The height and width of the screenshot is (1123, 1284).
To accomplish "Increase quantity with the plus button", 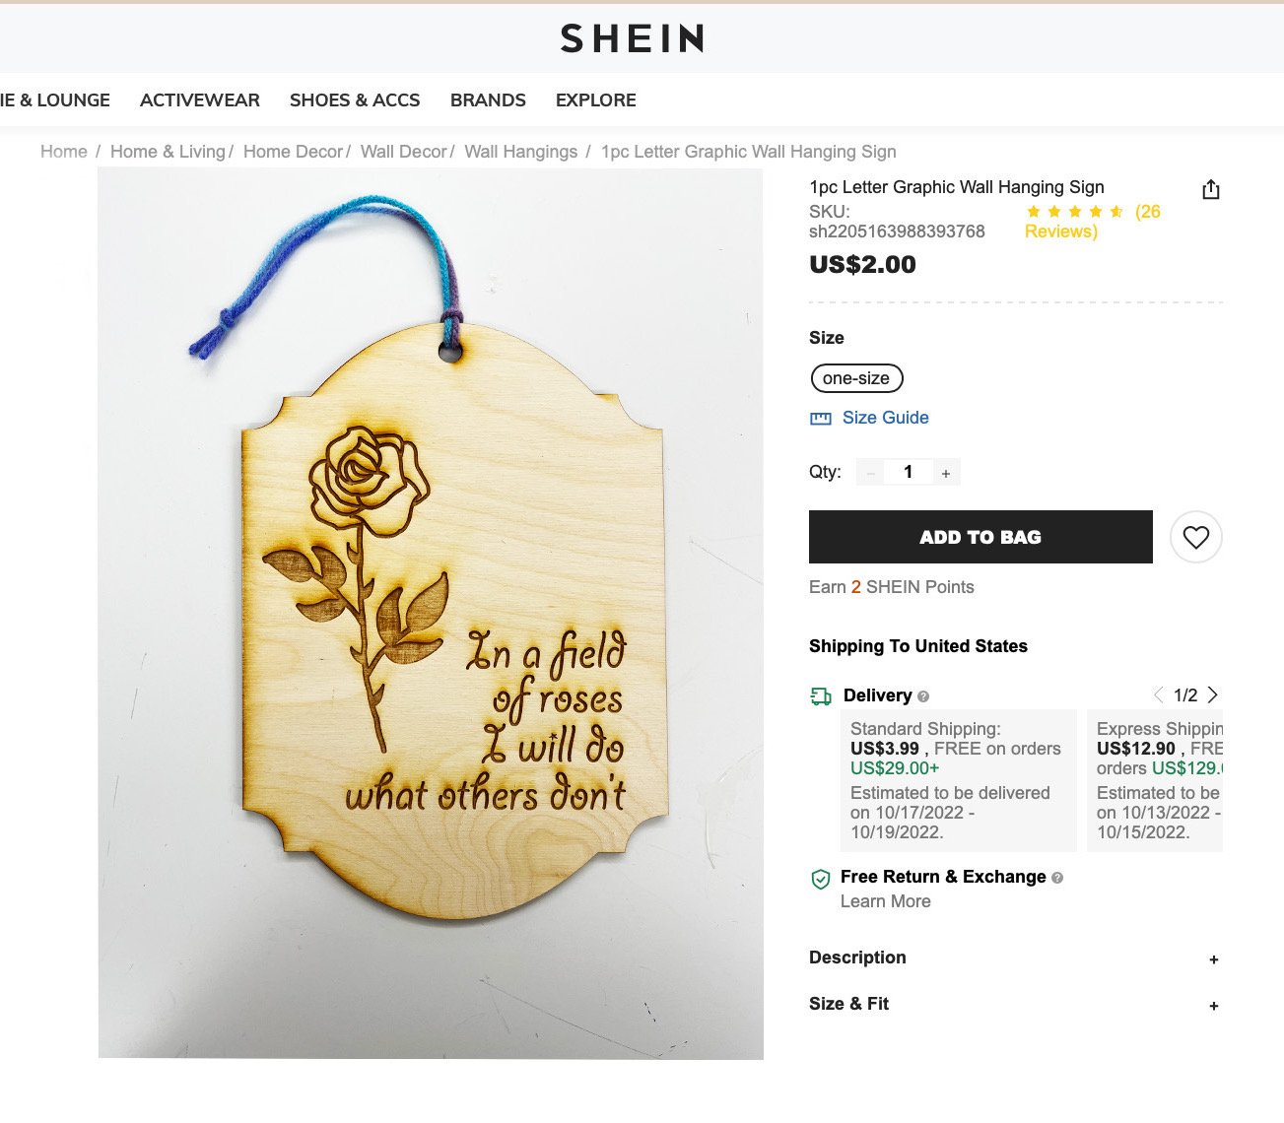I will tap(946, 473).
